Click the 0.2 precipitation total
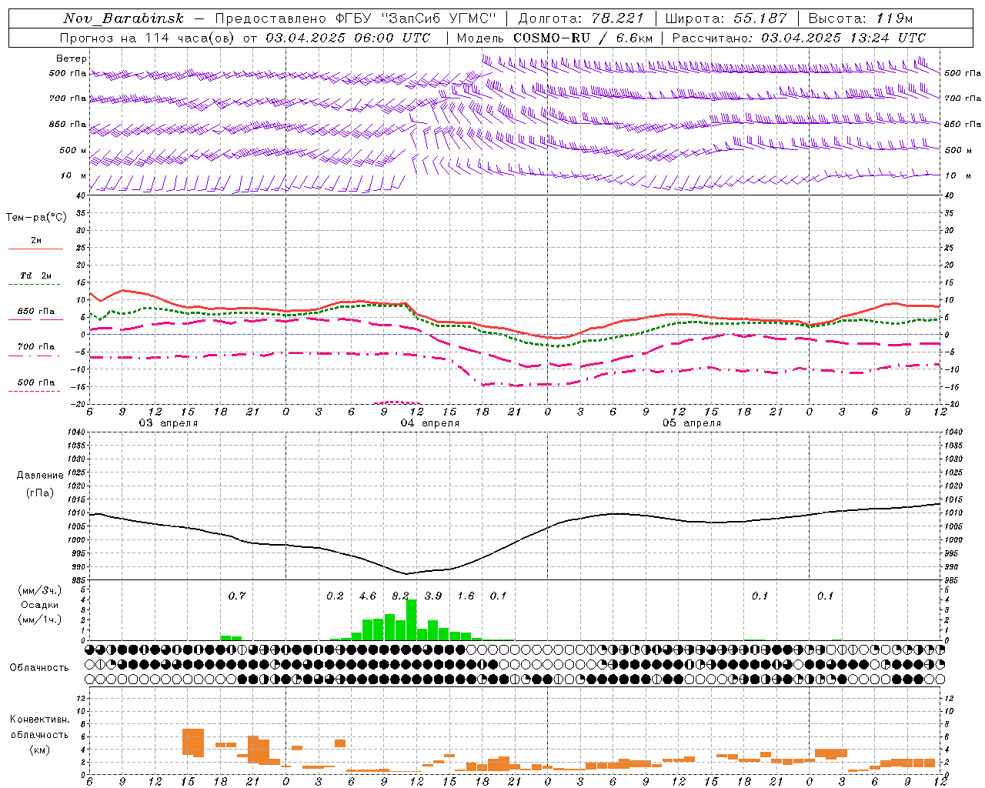985x788 pixels. click(335, 596)
